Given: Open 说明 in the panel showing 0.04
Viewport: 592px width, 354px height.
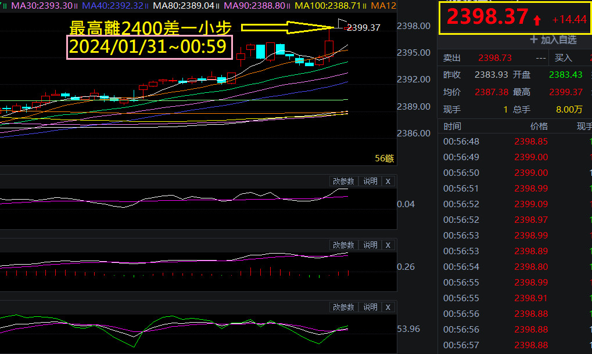Looking at the screenshot, I should point(370,181).
